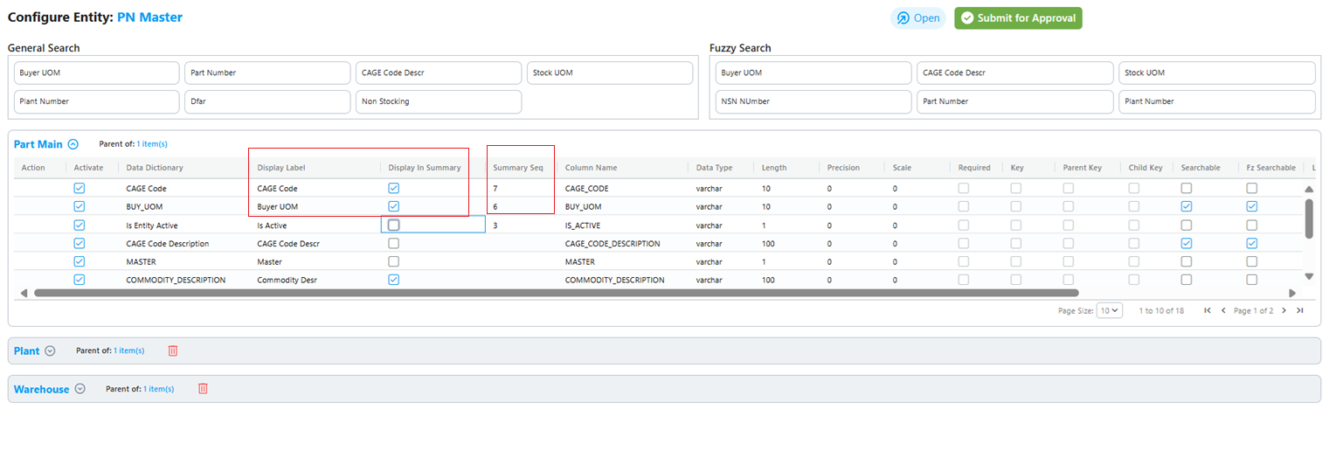The width and height of the screenshot is (1329, 451).
Task: Click Submit for Approval button
Action: (1018, 18)
